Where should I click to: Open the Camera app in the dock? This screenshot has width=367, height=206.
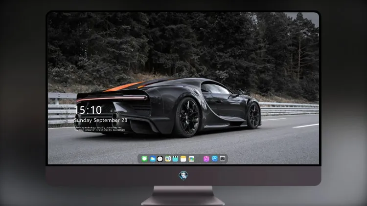(223, 159)
